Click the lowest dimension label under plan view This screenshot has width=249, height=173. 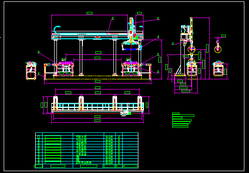pos(97,120)
